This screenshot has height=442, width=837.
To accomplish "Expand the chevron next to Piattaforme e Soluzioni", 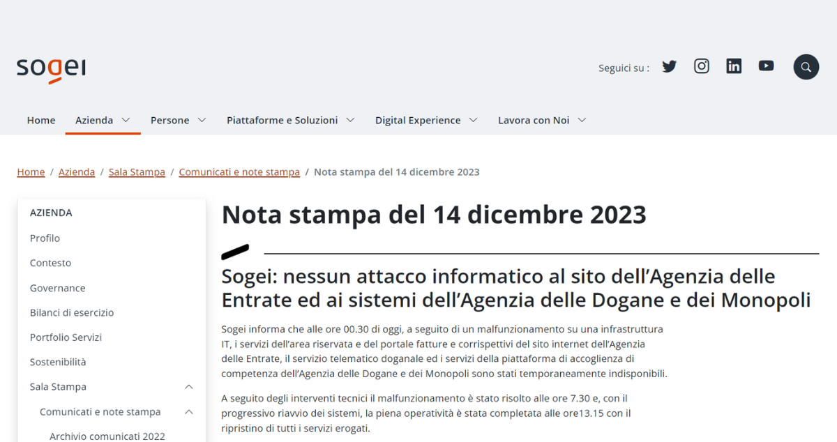I will [350, 120].
